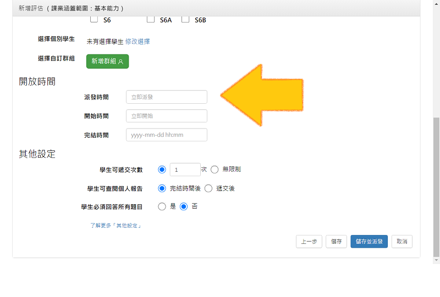Click the 派發時間 input field
The height and width of the screenshot is (297, 440).
click(x=167, y=97)
